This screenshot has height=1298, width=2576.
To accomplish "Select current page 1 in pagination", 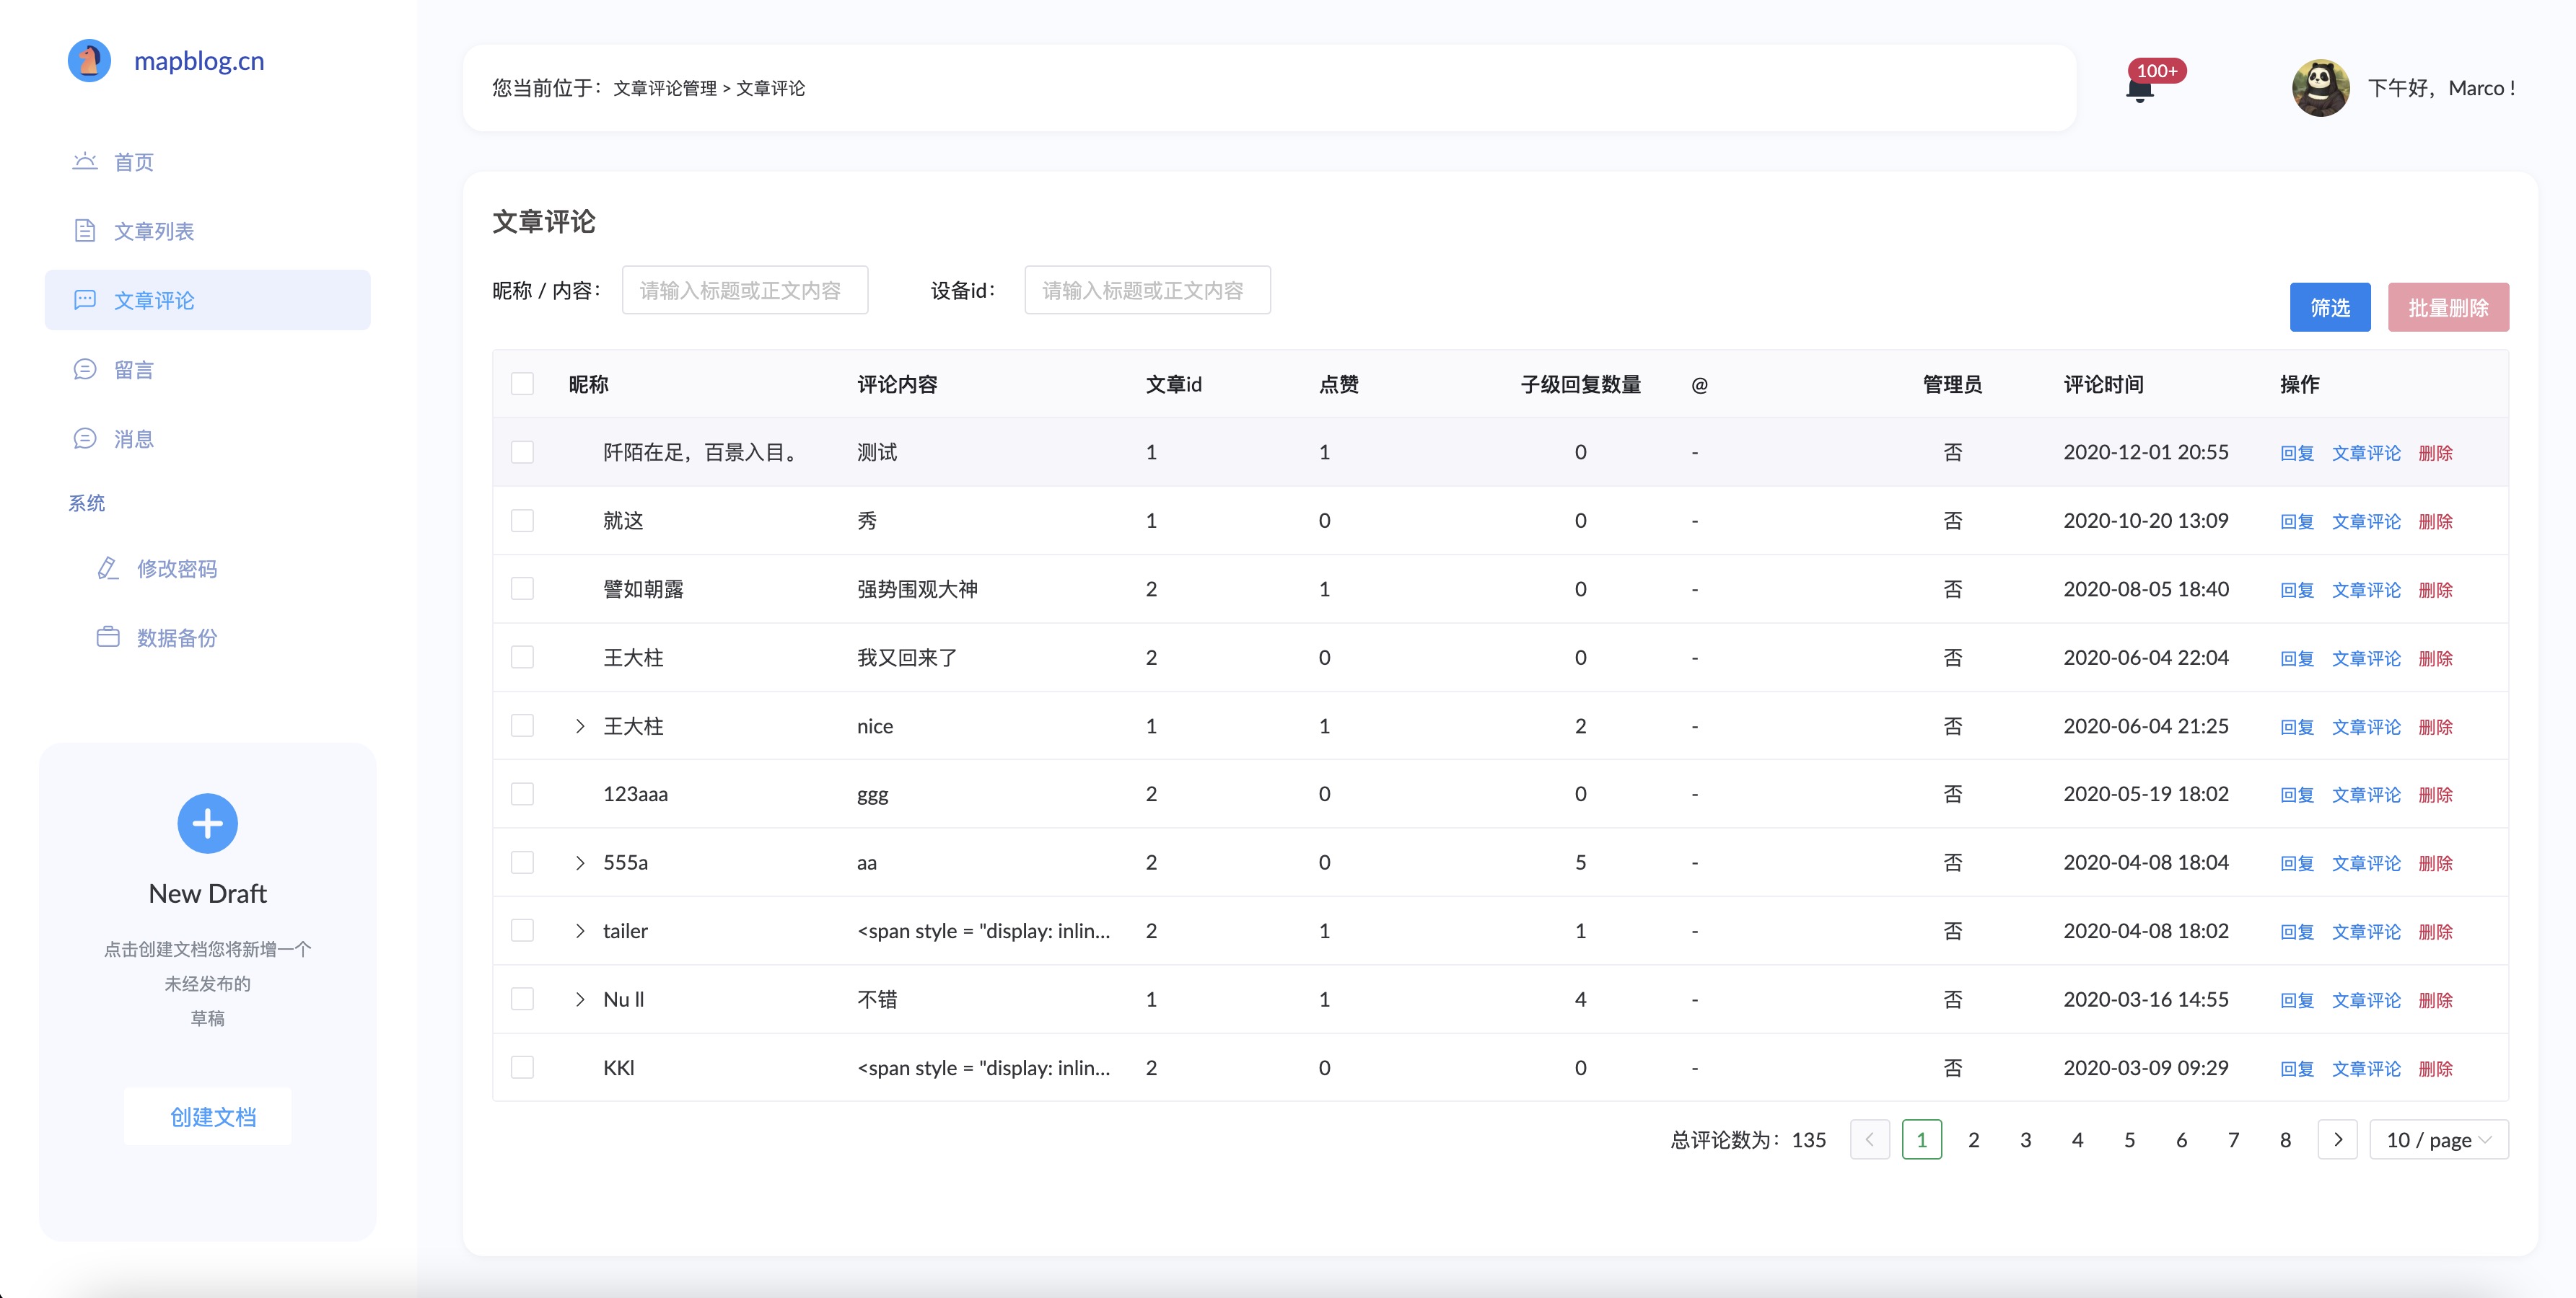I will 1921,1139.
